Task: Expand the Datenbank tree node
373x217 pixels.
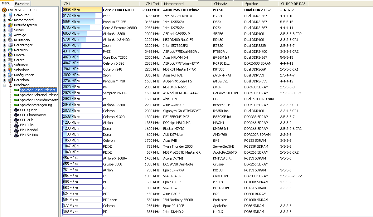Action: pyautogui.click(x=4, y=80)
